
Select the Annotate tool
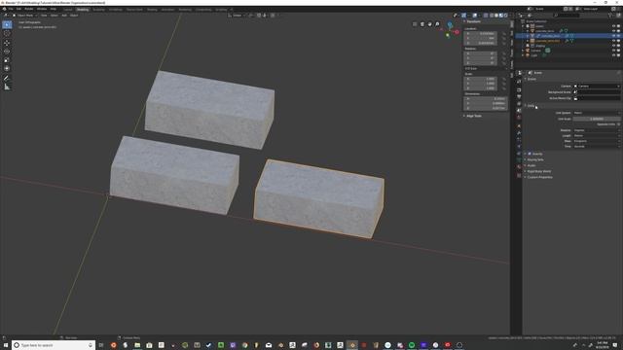point(7,78)
